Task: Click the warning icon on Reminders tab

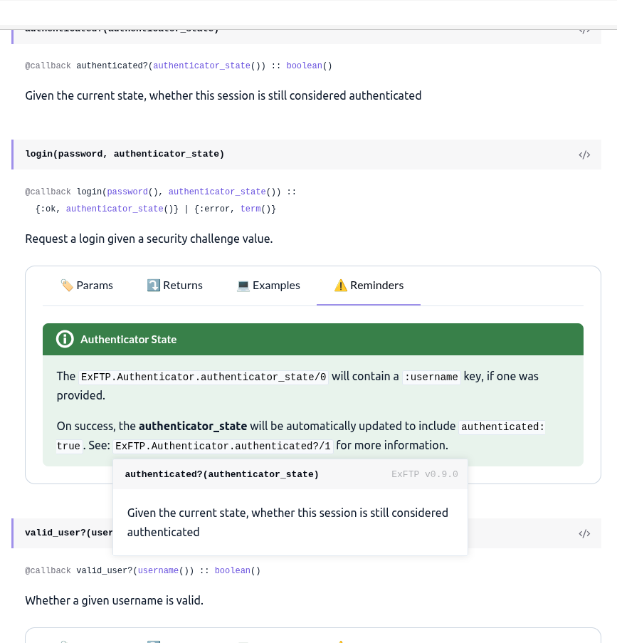Action: point(340,286)
